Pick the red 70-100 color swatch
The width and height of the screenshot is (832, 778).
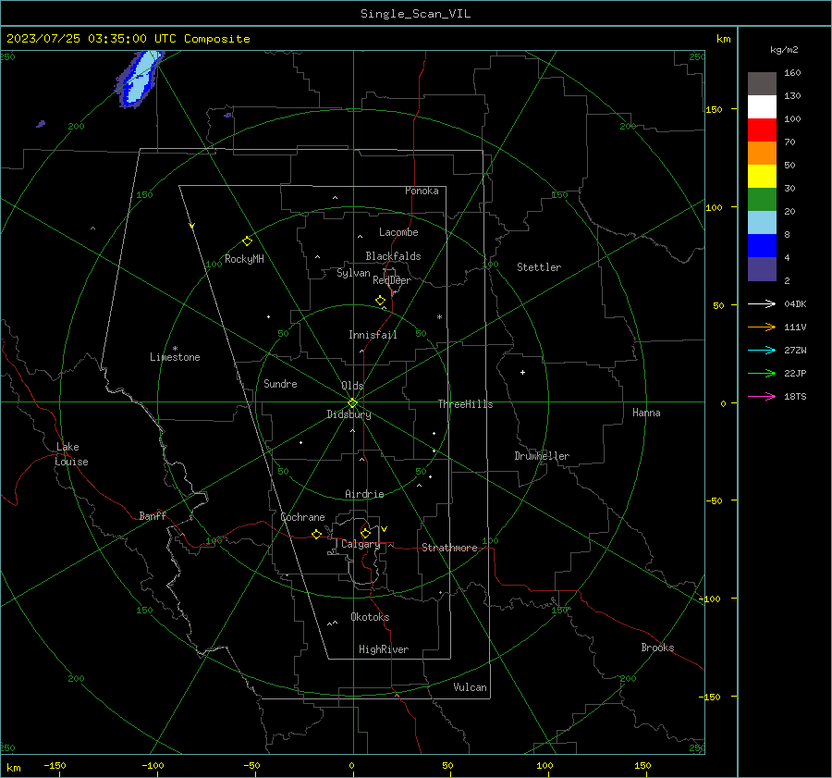[x=762, y=130]
